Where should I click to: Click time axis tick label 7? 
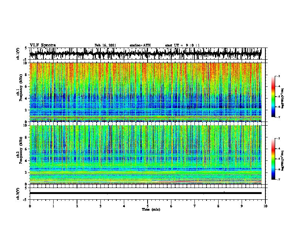click(x=195, y=206)
